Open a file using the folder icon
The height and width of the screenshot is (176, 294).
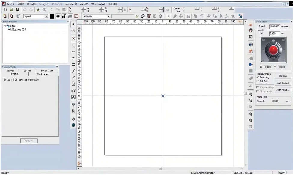(x=11, y=10)
